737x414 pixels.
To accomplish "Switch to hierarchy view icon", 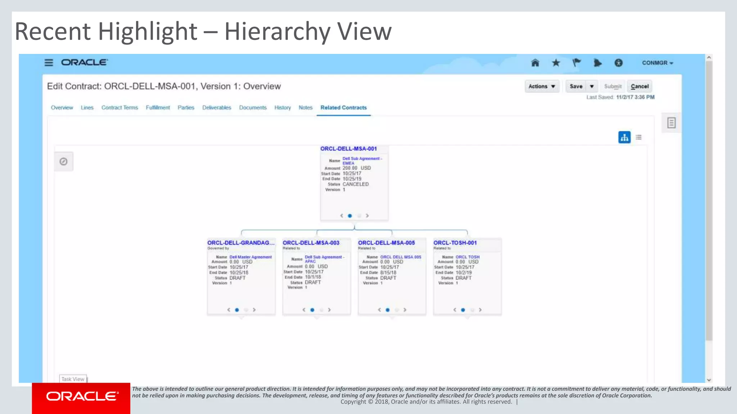I will [624, 137].
